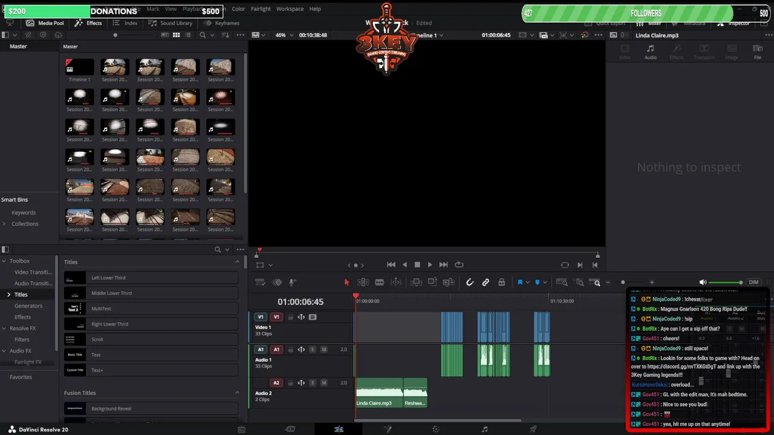This screenshot has height=435, width=774.
Task: Stop playback in the viewer
Action: 417,265
